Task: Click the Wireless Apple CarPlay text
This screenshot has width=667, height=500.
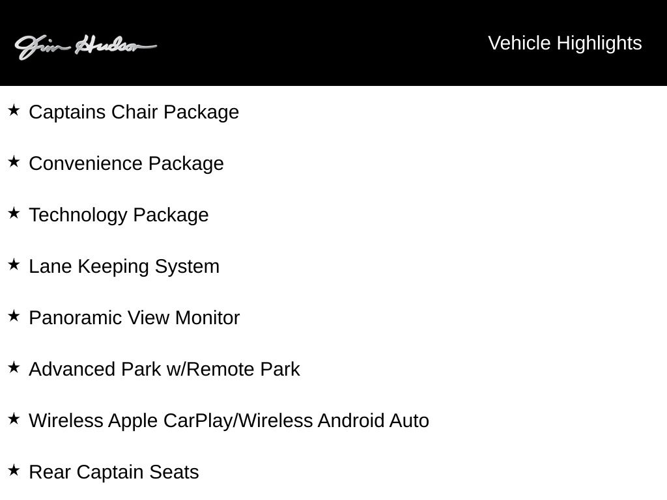Action: [x=129, y=421]
